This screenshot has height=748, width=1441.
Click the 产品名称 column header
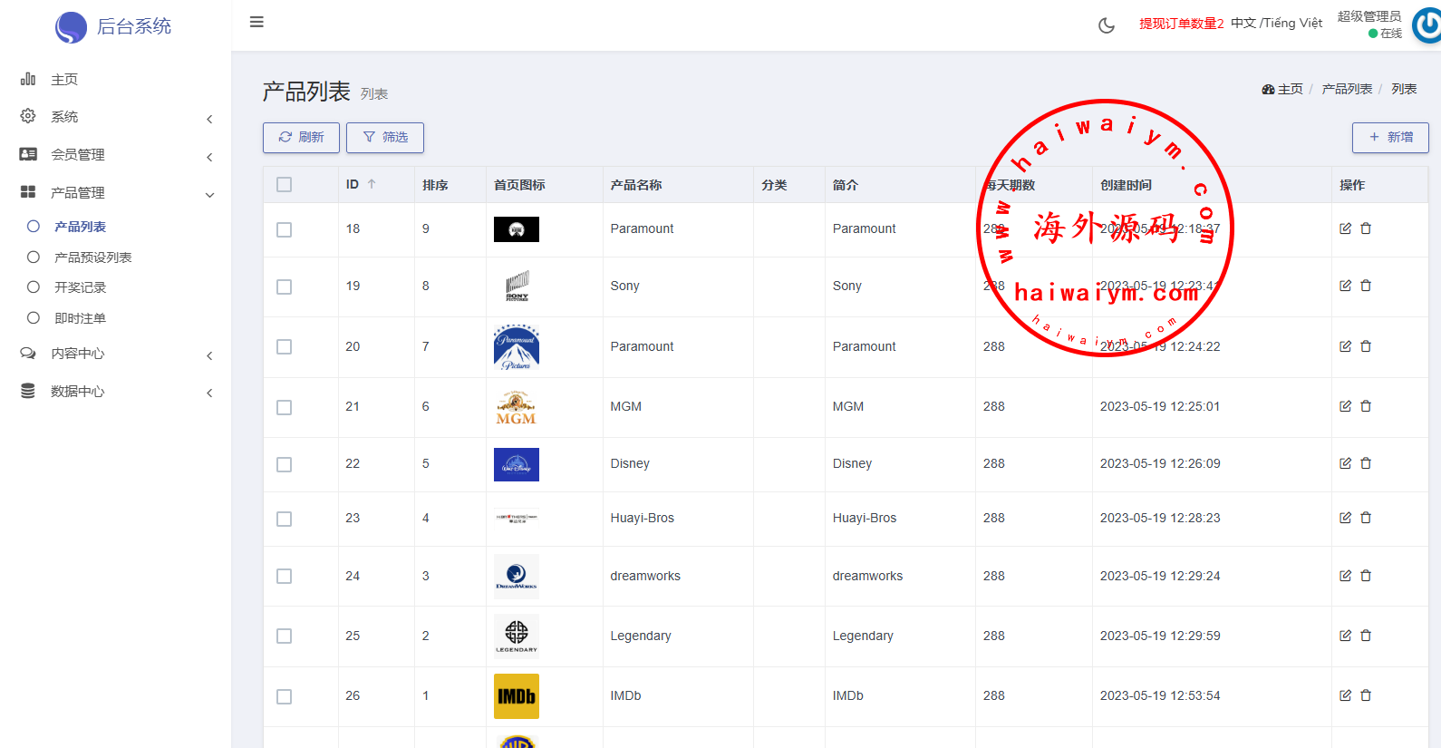coord(636,185)
